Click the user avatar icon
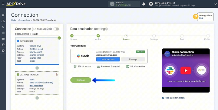Viewport: 218px width, 110px height. point(151,4)
